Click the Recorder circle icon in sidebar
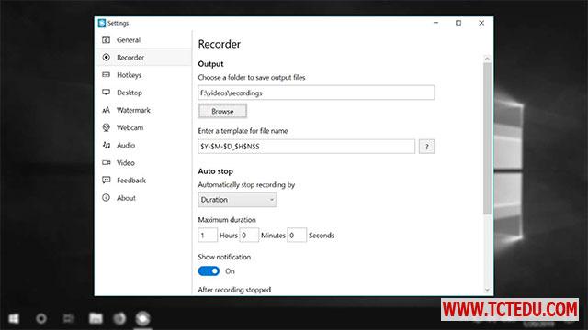Screen dimensions: 588x330 [x=107, y=57]
